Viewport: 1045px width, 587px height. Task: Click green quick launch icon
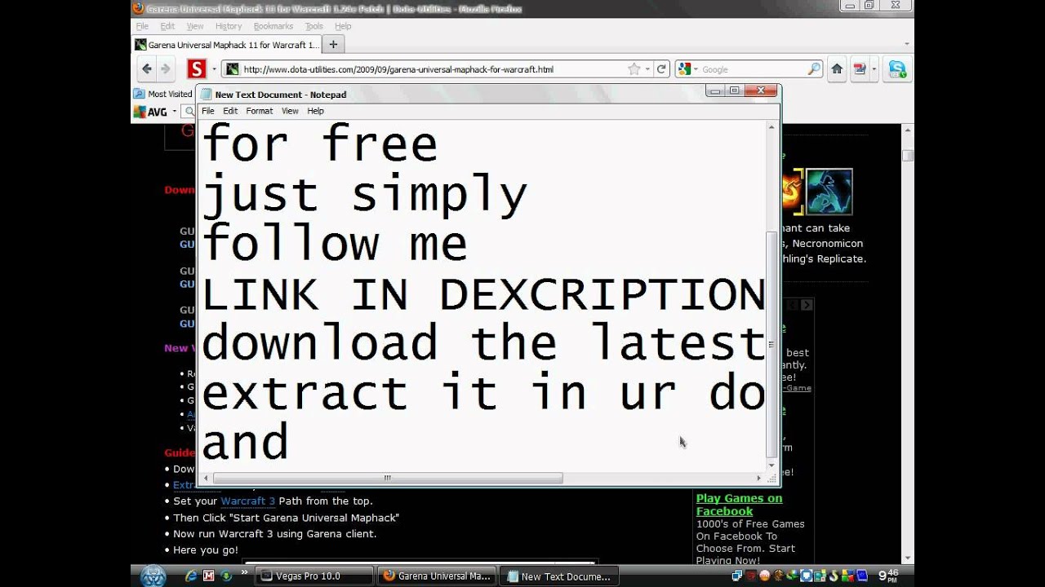click(226, 576)
